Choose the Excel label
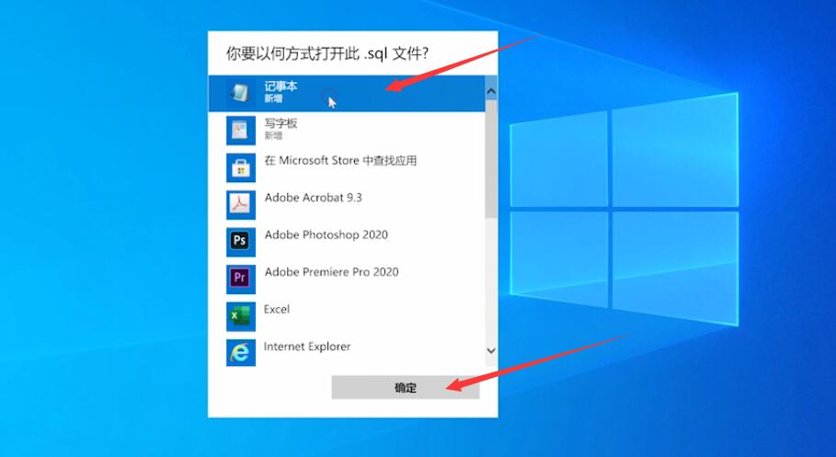The width and height of the screenshot is (836, 457). [x=277, y=309]
